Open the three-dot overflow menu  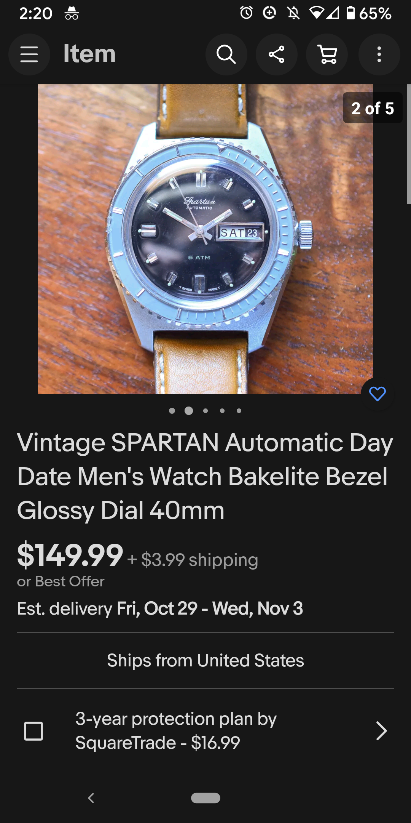(x=379, y=54)
